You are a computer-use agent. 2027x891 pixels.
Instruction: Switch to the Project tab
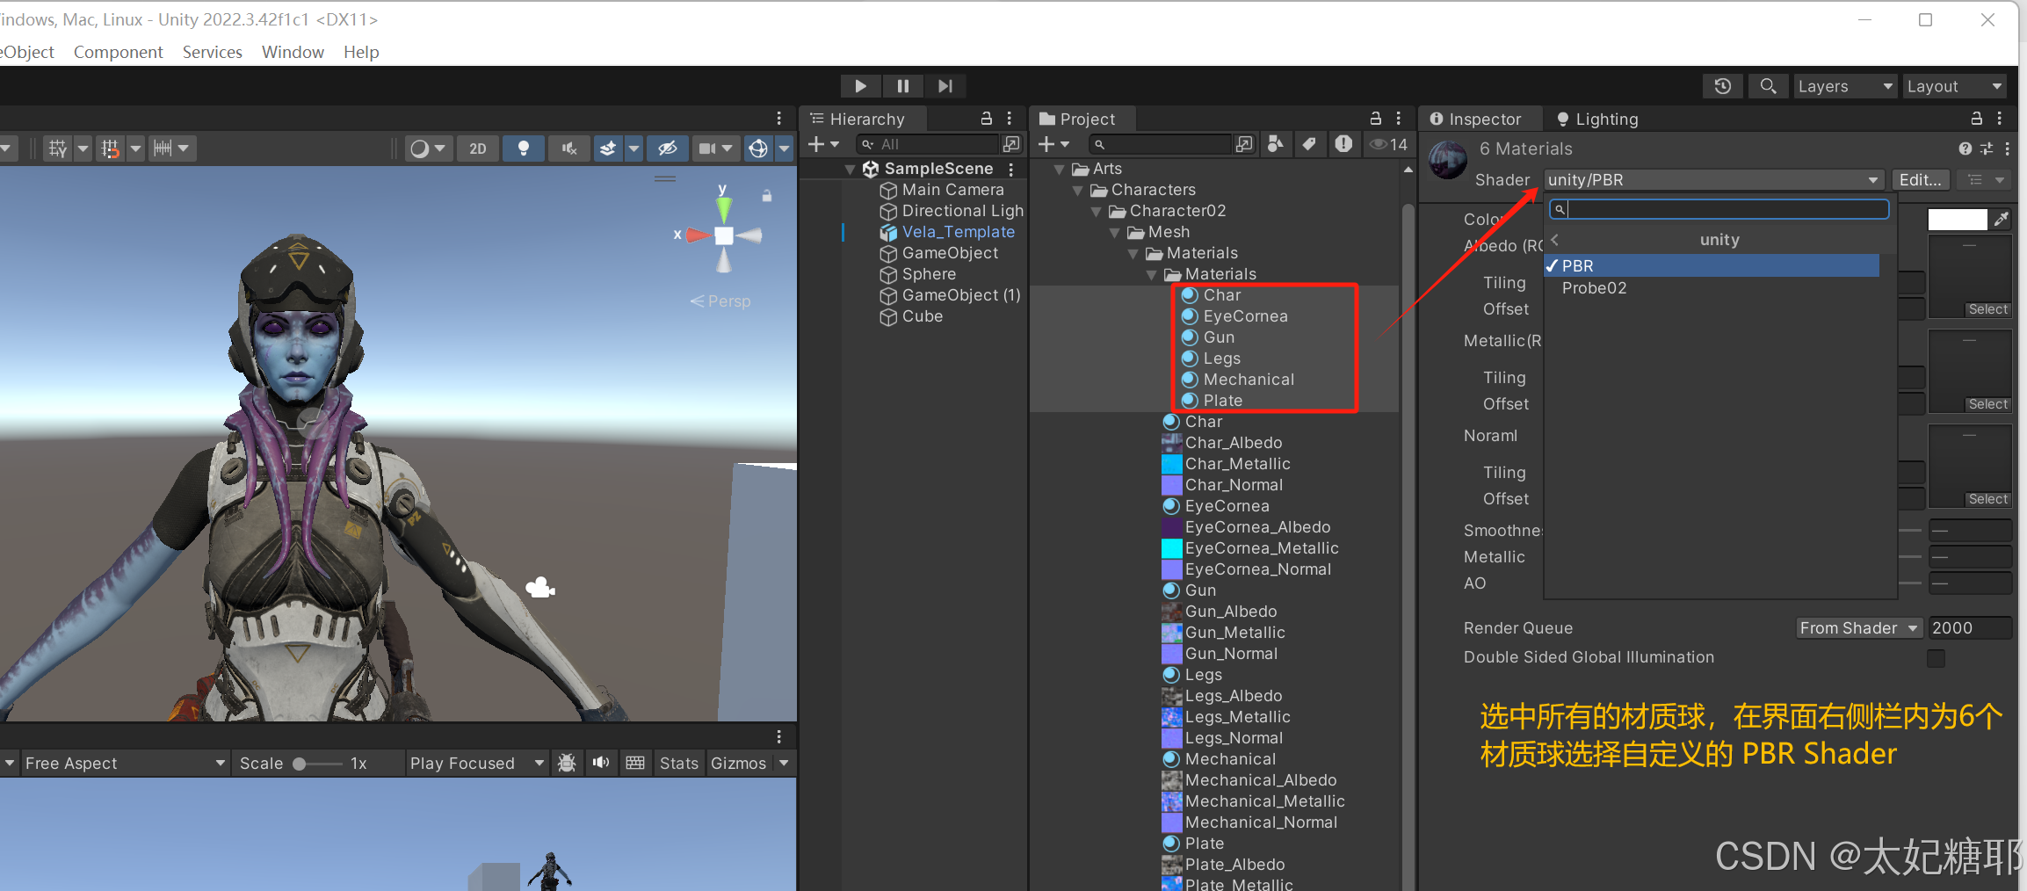click(x=1082, y=119)
